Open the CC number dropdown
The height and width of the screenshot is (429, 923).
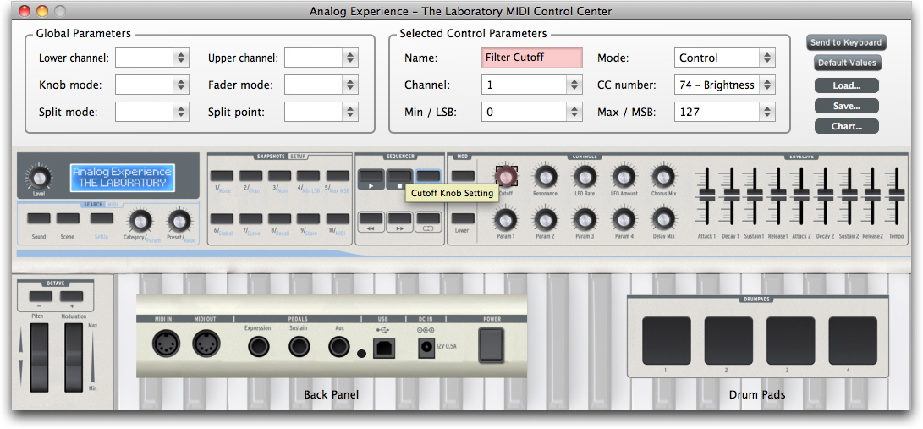click(x=725, y=85)
